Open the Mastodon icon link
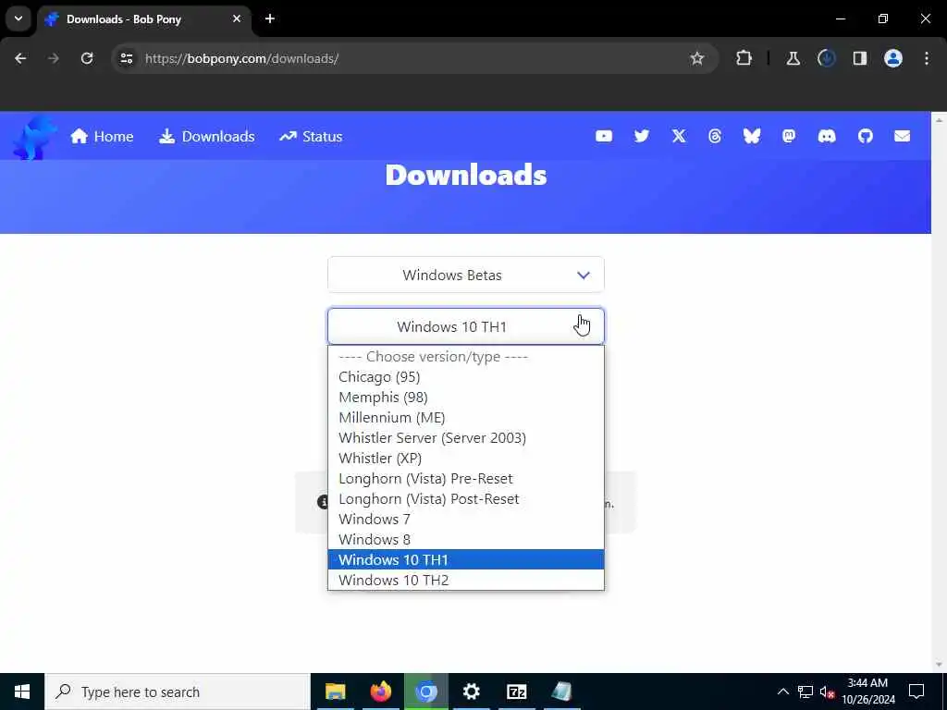The image size is (947, 710). click(x=789, y=137)
